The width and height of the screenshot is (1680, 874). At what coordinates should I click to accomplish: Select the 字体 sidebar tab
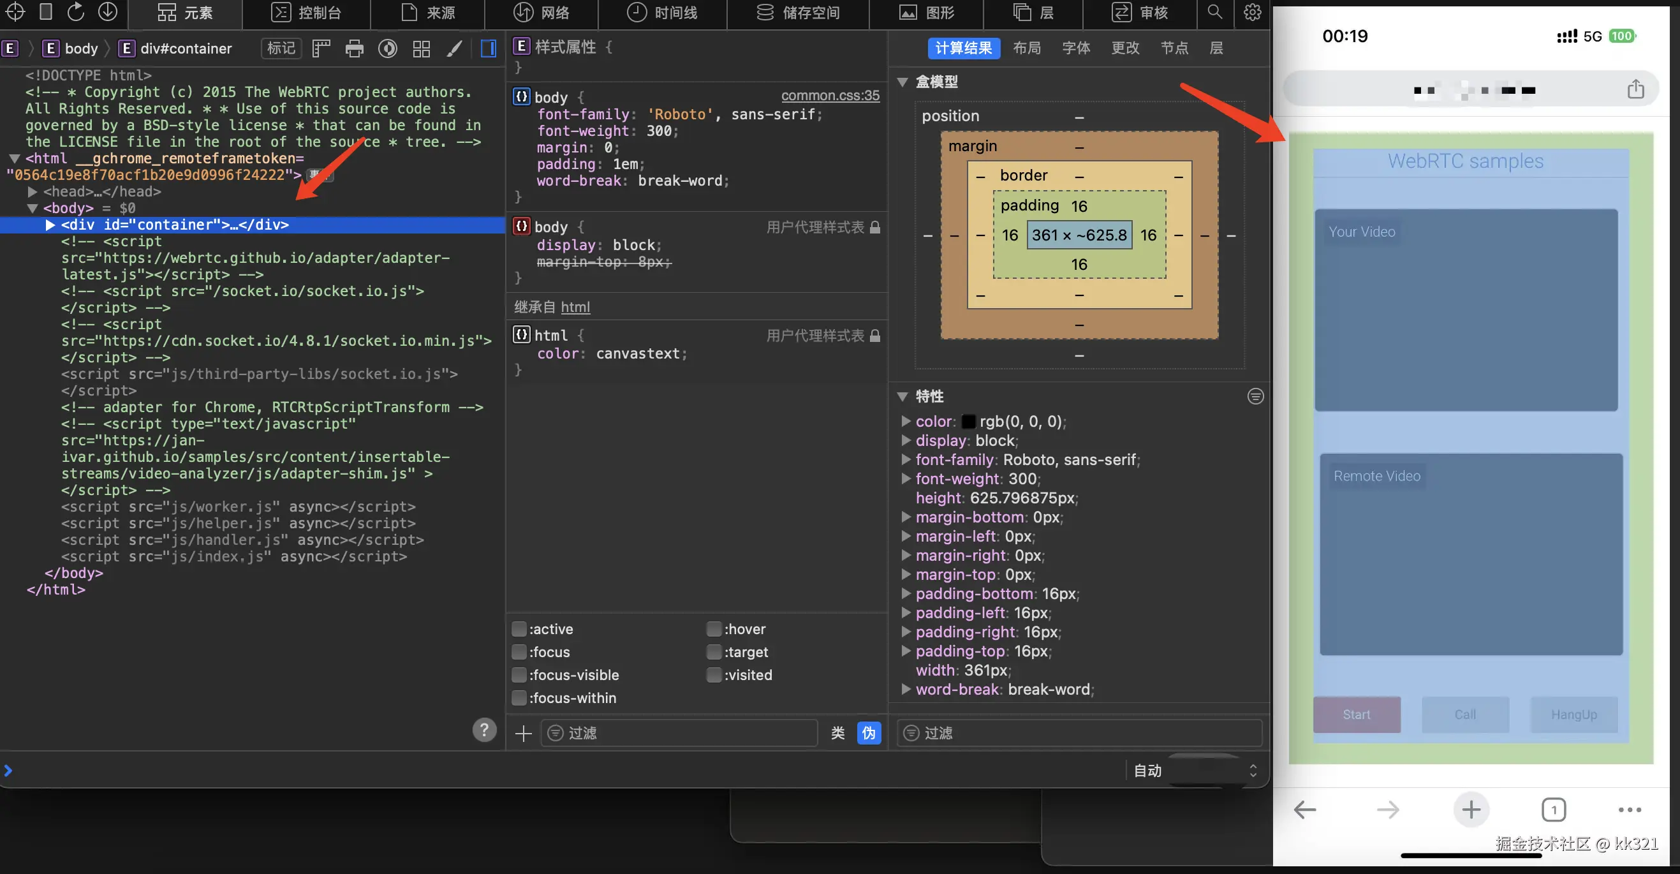click(x=1076, y=48)
